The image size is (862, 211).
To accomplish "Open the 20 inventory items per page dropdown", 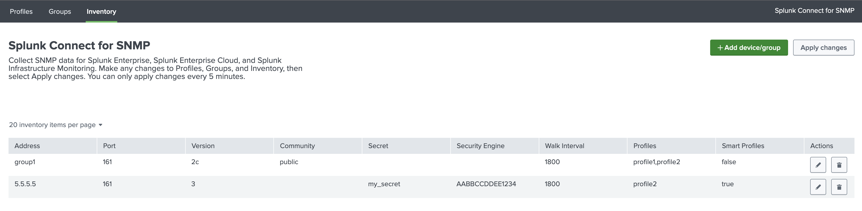I will (x=56, y=125).
